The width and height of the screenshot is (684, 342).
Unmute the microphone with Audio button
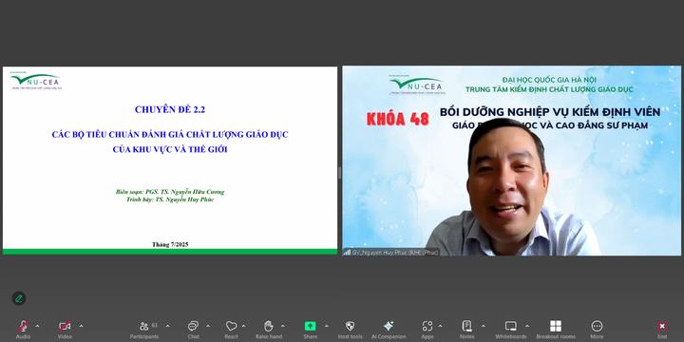tap(23, 330)
